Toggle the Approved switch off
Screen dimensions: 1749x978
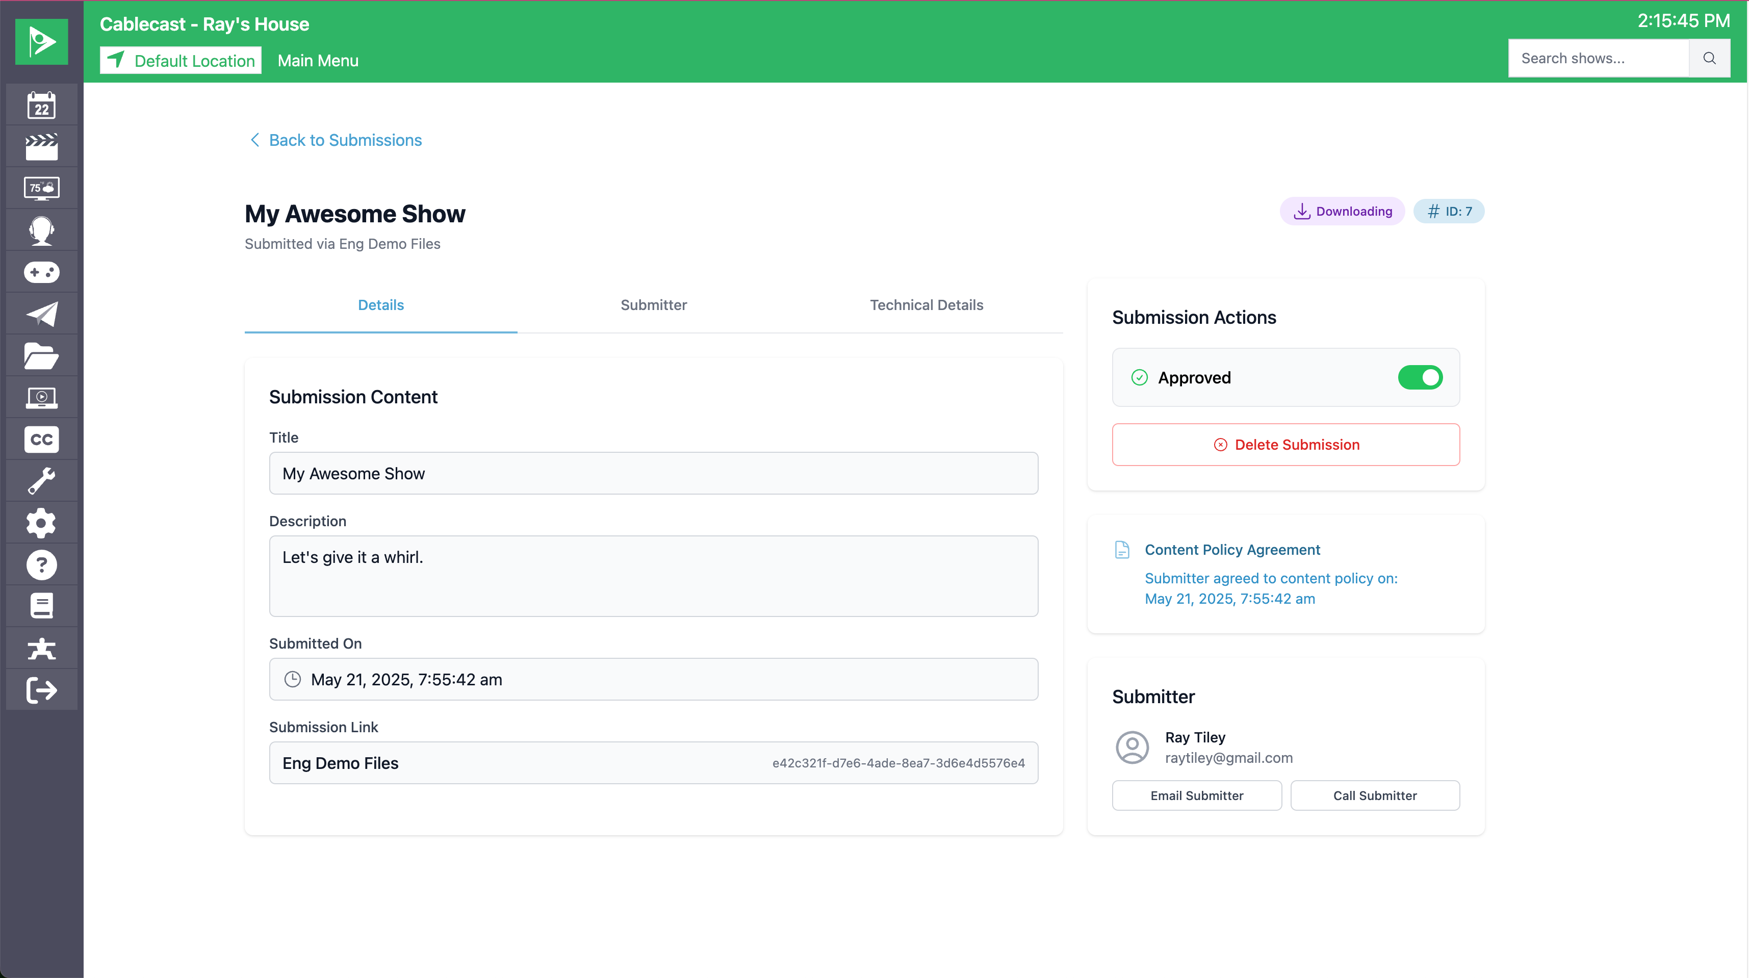(x=1420, y=378)
